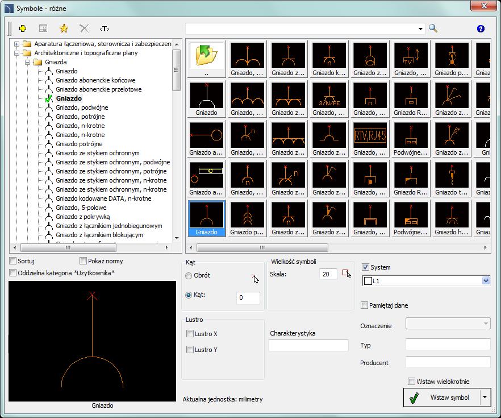Select the Obrót radio button

point(189,275)
